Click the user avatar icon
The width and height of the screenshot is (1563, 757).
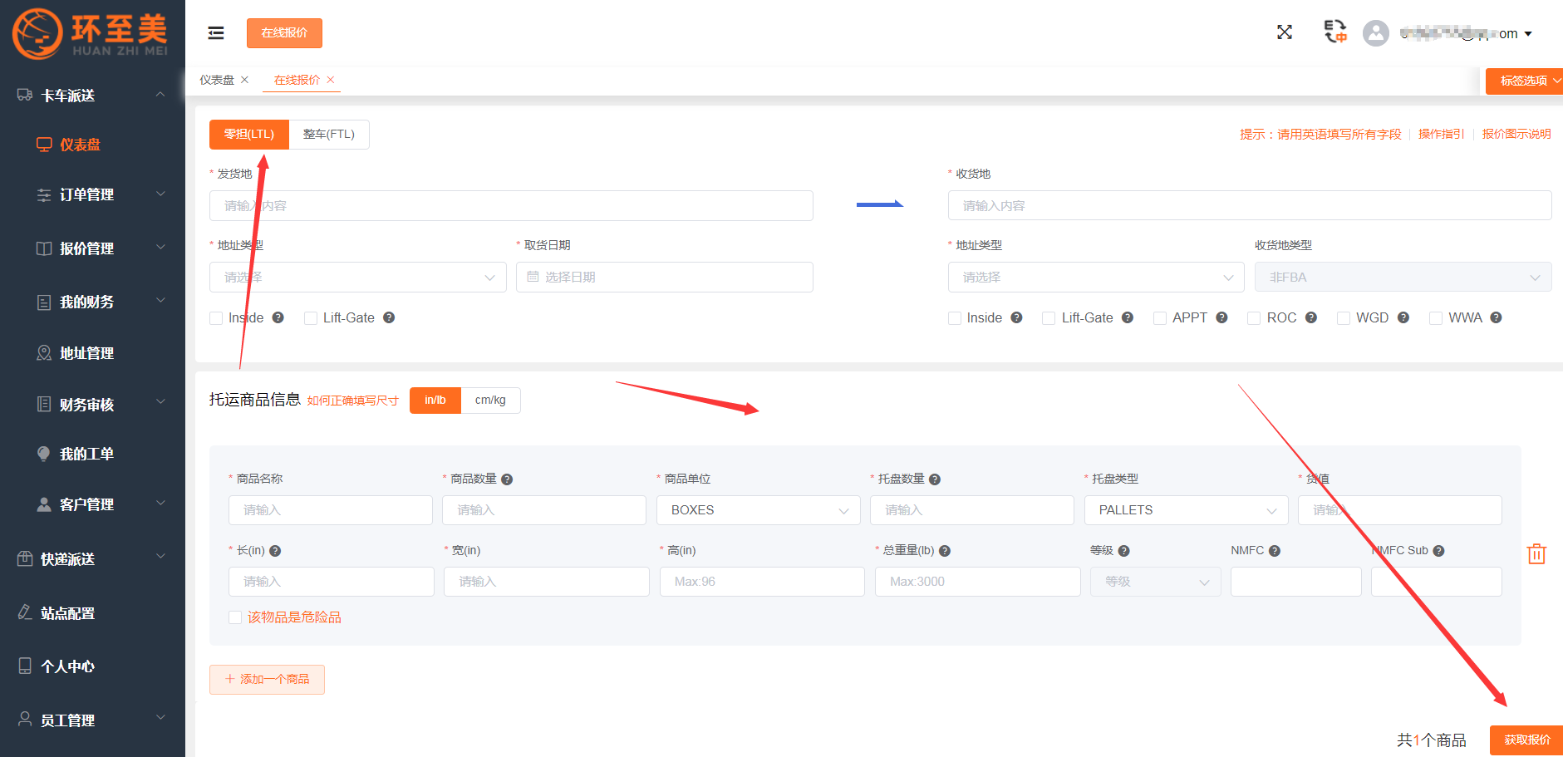click(1376, 33)
